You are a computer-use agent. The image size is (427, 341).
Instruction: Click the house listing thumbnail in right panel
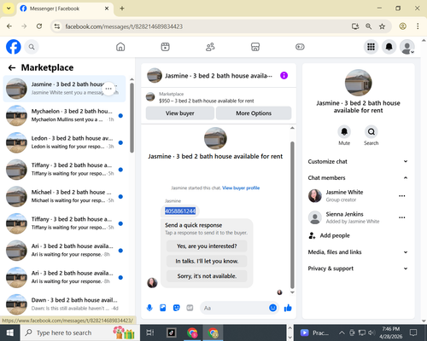358,83
